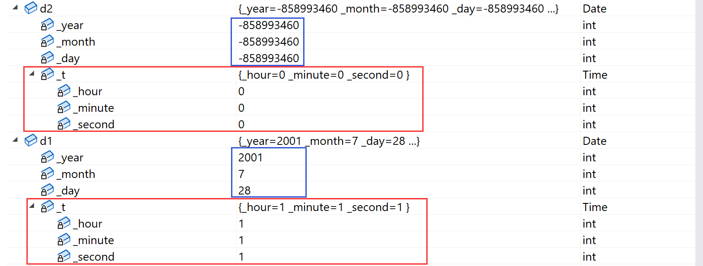The height and width of the screenshot is (266, 703).
Task: Select the _t name under d1
Action: (61, 207)
